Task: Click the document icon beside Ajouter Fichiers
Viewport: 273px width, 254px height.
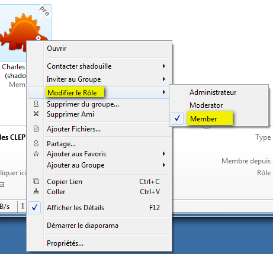Action: tap(36, 128)
